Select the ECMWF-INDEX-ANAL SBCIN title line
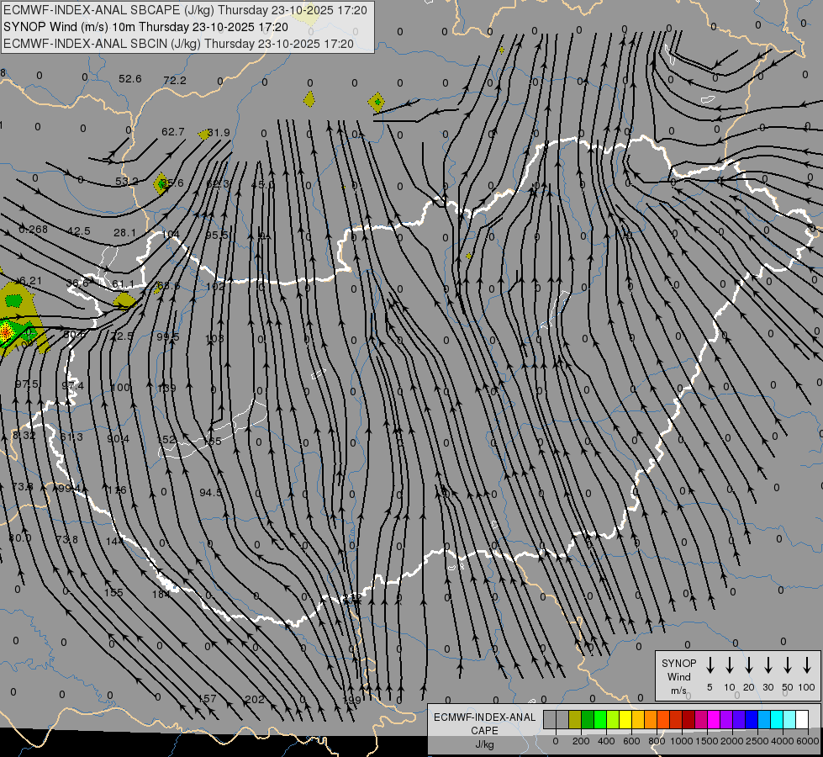823x757 pixels. [x=177, y=43]
